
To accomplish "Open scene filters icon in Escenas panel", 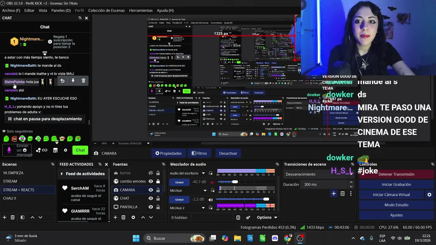I will tap(22, 217).
